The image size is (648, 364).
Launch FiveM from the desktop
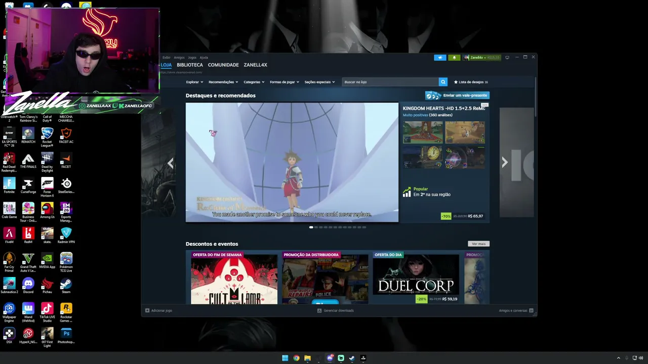9,236
